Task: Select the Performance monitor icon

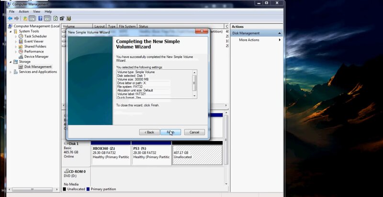Action: tap(21, 52)
